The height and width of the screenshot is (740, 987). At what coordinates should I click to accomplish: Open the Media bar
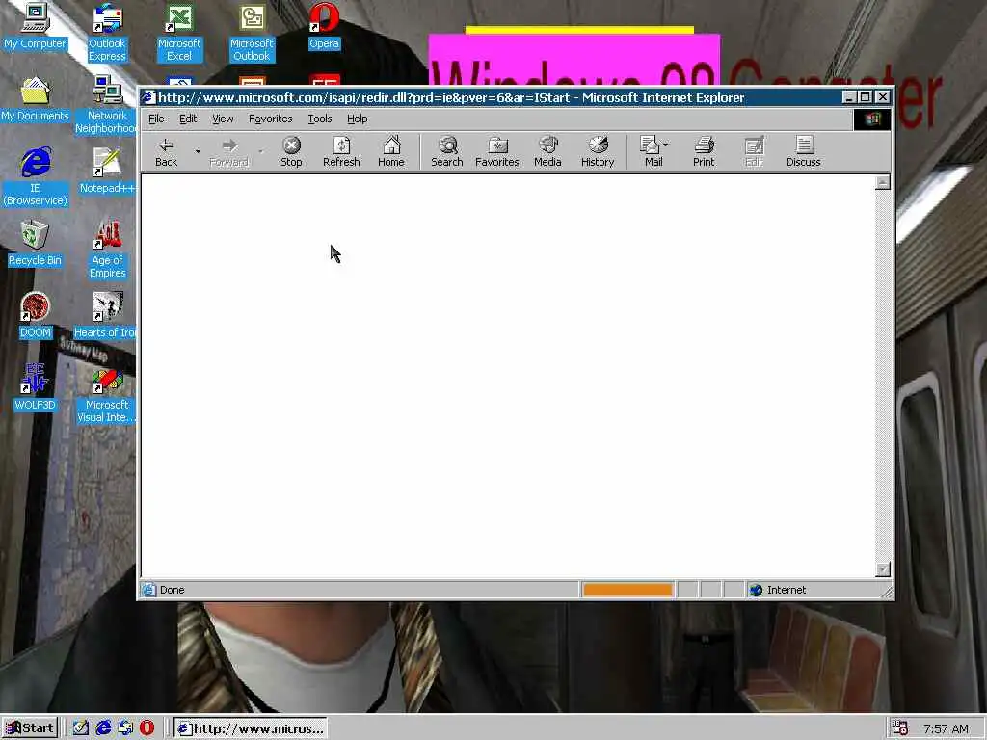(547, 152)
